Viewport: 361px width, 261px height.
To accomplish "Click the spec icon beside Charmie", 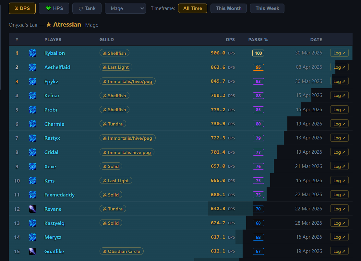I will (33, 124).
